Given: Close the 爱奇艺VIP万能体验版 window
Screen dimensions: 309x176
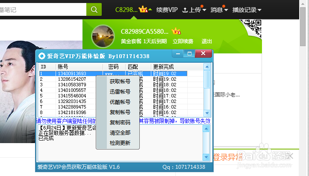Looking at the screenshot, I should point(203,53).
